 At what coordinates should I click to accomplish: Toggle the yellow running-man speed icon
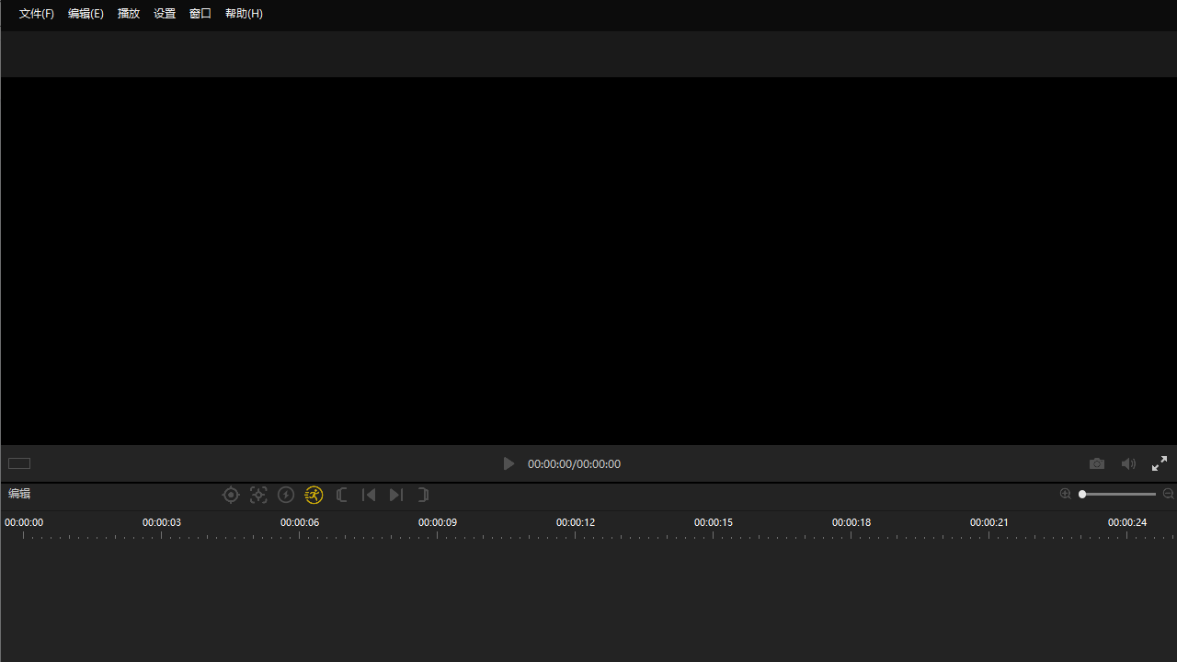[314, 495]
